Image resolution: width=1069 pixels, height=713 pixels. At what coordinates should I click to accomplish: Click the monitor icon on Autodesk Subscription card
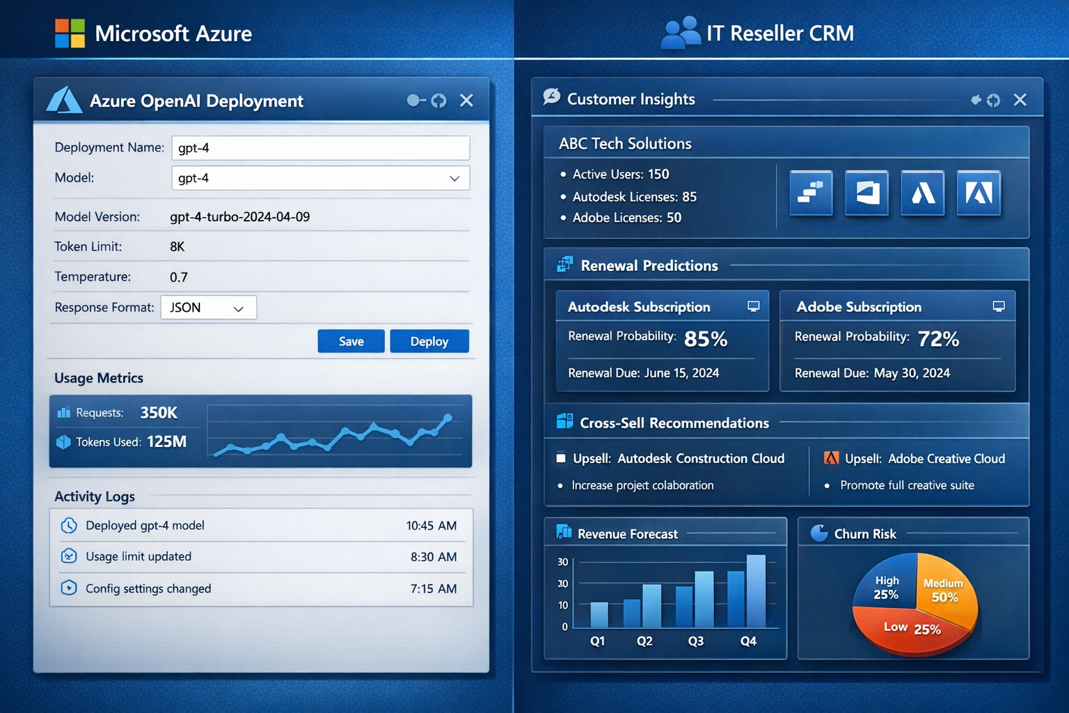[753, 306]
